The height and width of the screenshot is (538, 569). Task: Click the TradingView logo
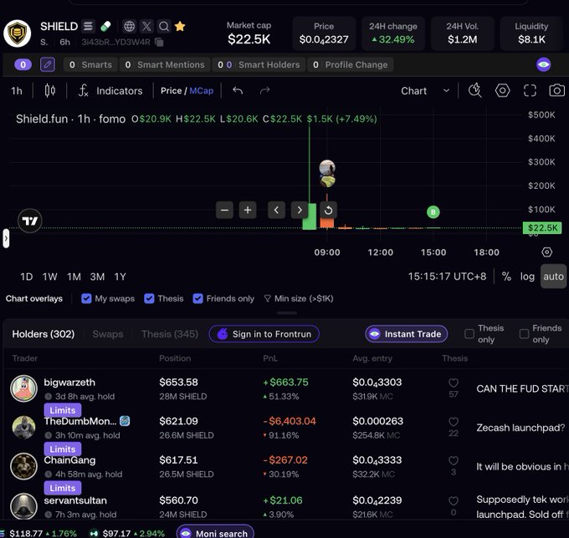coord(30,221)
